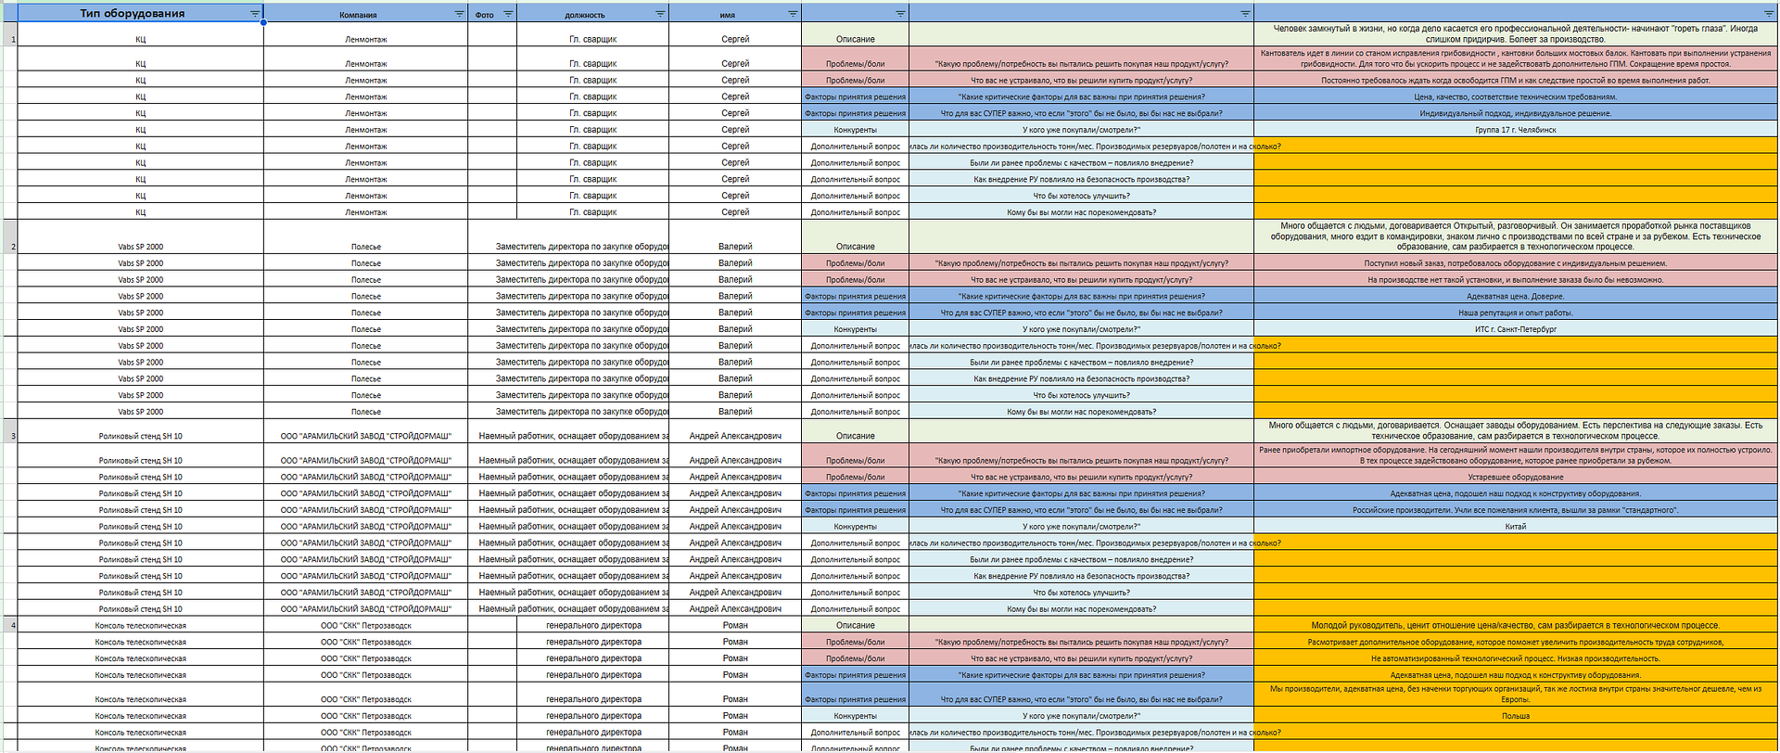Select the Описание cell in Роман's block

point(855,625)
